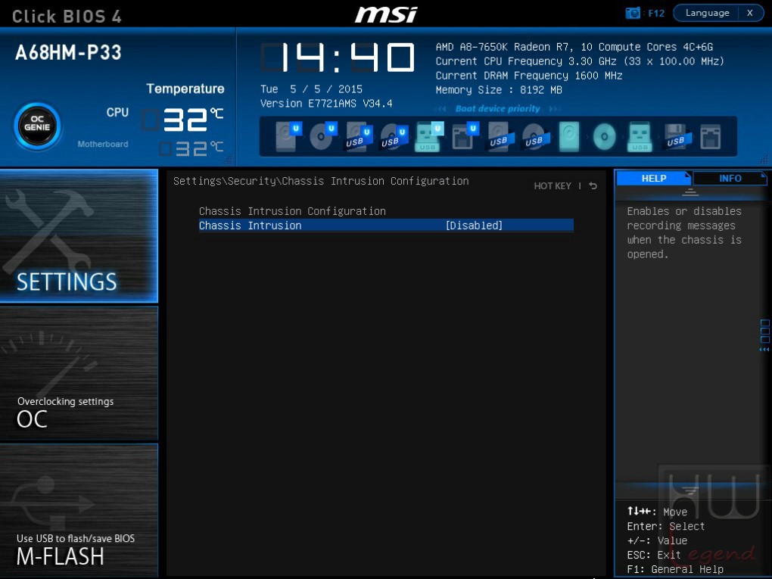
Task: Click the F12 screenshot camera icon
Action: [x=633, y=13]
